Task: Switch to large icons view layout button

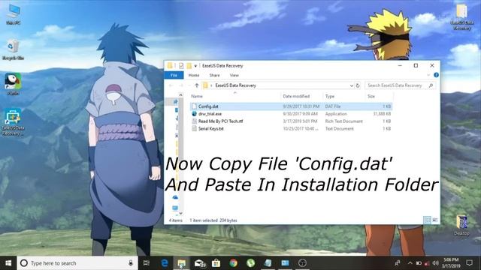Action: pos(435,220)
